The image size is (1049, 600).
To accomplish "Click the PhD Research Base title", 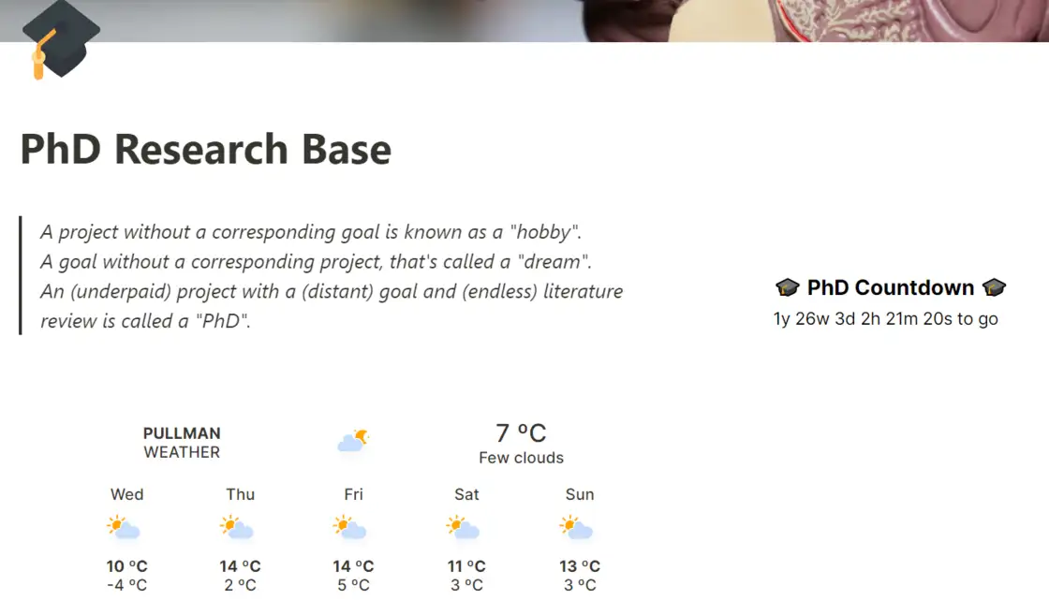I will [205, 149].
